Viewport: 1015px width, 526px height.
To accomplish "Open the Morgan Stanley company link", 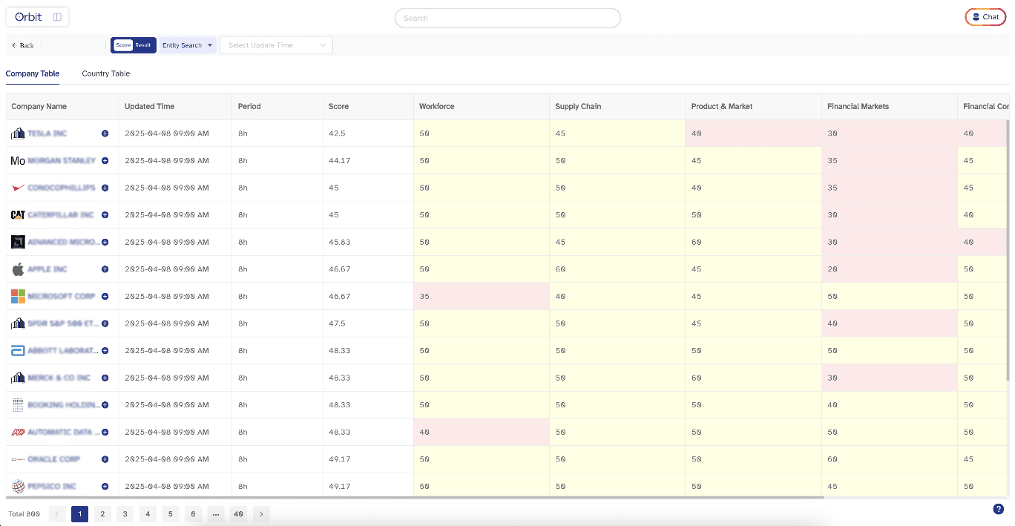I will (x=62, y=160).
